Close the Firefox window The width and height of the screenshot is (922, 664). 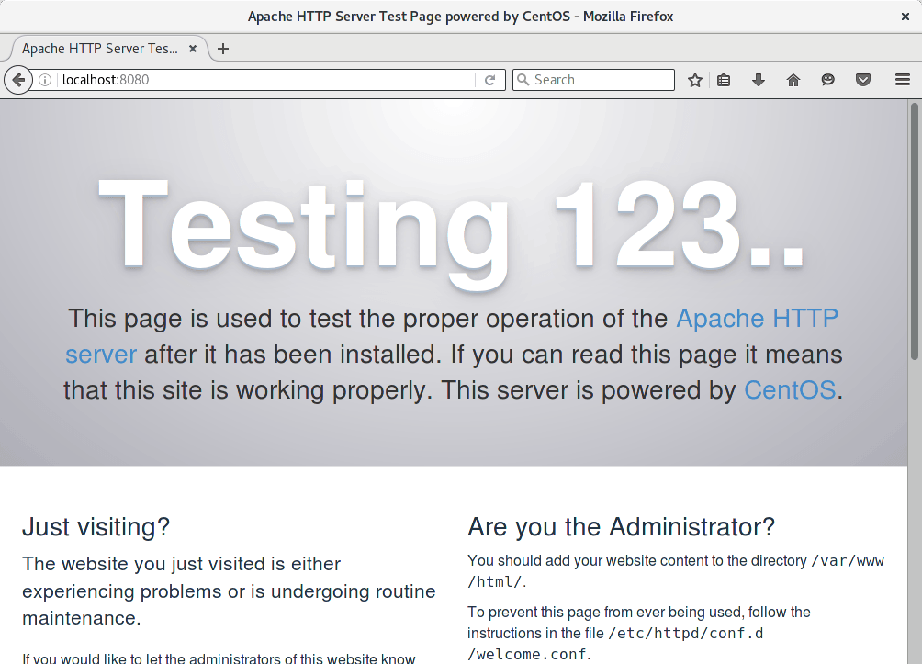(x=905, y=17)
